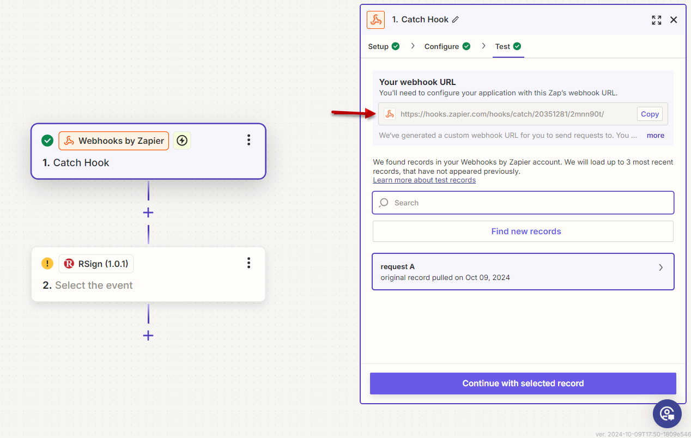The width and height of the screenshot is (691, 438).
Task: Copy the webhook URL
Action: [650, 114]
